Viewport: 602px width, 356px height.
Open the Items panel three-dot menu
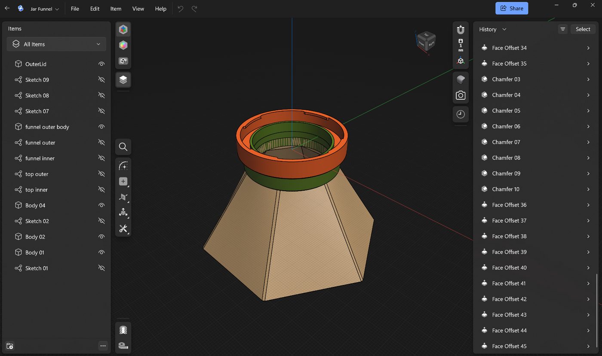pos(103,346)
